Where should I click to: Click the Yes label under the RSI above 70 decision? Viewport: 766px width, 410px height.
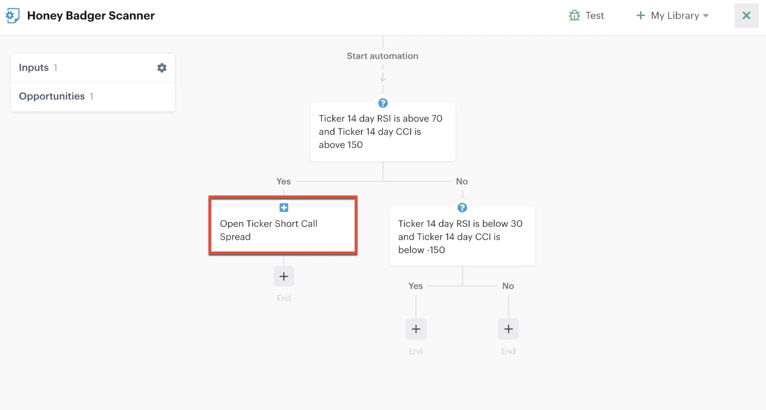(x=283, y=181)
